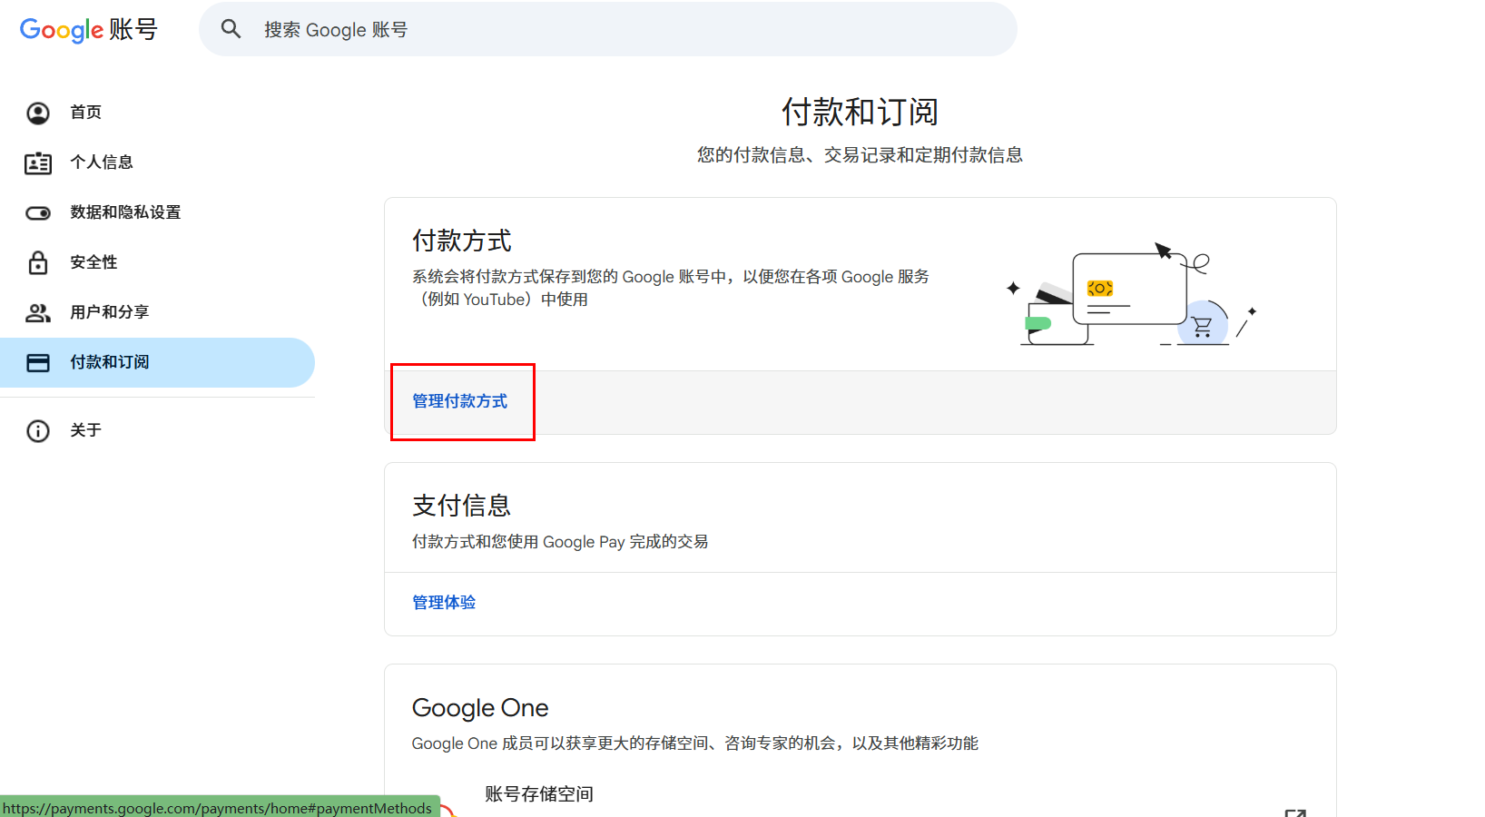Image resolution: width=1485 pixels, height=817 pixels.
Task: Click the search magnifier icon
Action: click(x=231, y=29)
